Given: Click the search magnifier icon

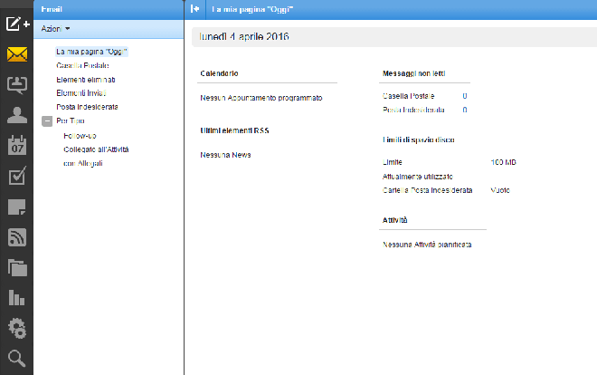Looking at the screenshot, I should point(16,358).
